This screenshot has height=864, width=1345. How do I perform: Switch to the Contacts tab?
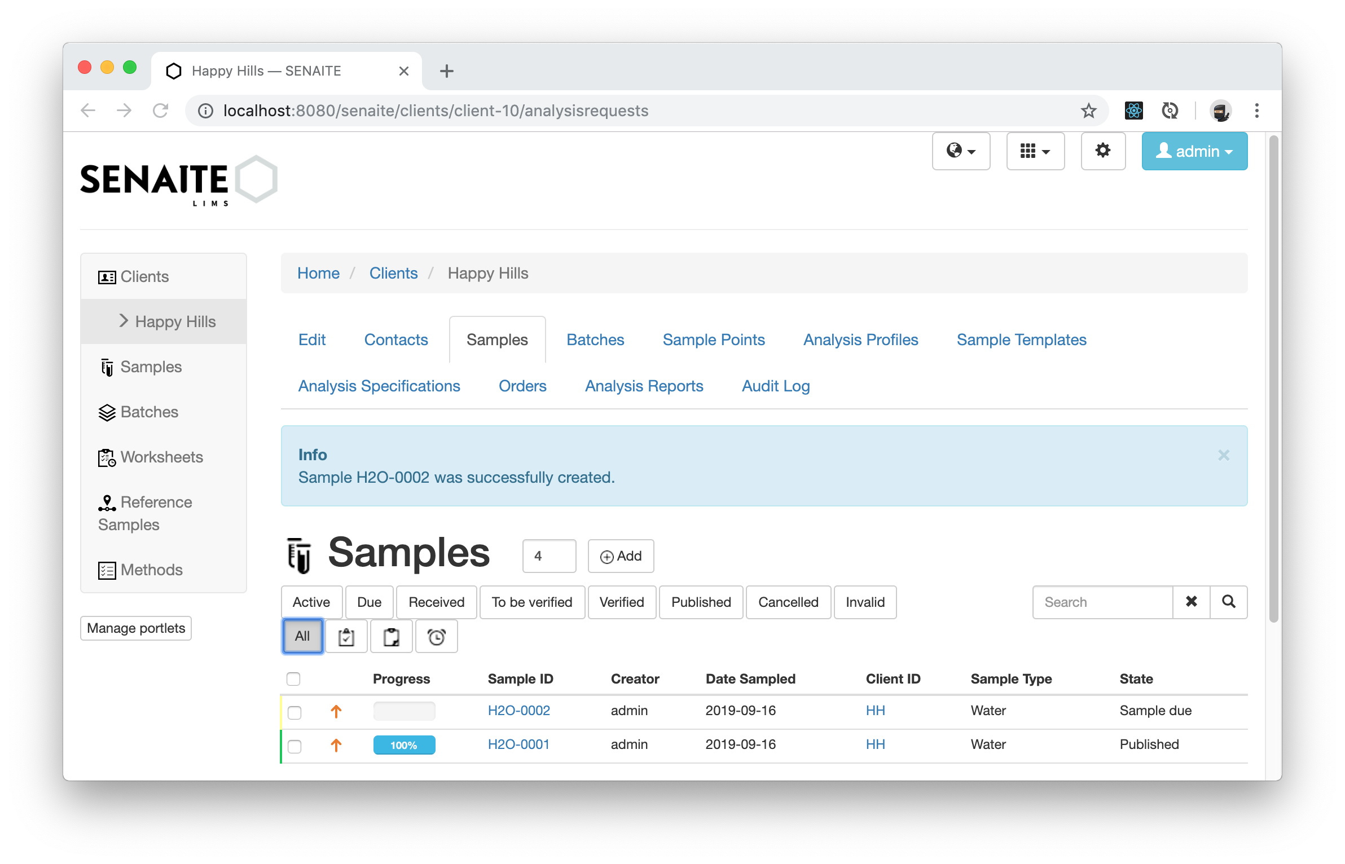click(x=396, y=340)
